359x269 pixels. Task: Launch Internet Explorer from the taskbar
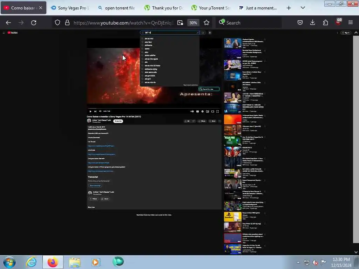31,262
